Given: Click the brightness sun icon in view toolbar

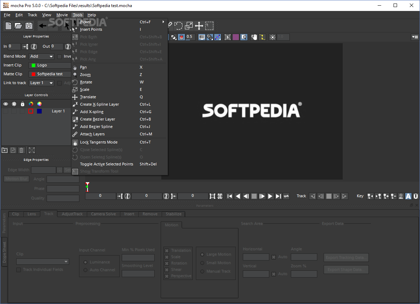Looking at the screenshot, I should 272,37.
